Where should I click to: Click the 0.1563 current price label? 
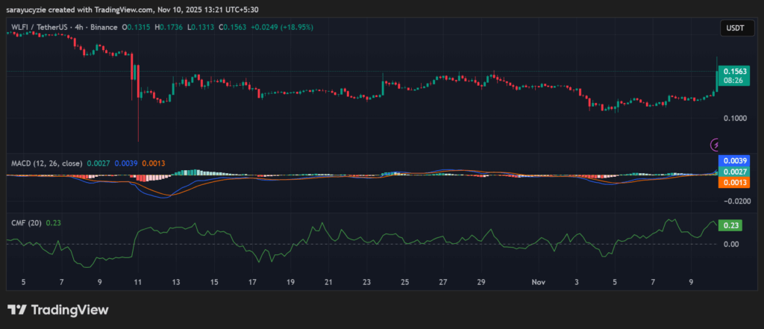point(731,73)
